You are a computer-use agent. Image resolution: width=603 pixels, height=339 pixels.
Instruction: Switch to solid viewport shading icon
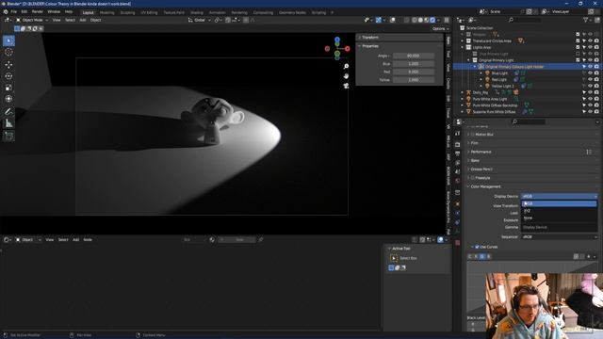point(420,20)
